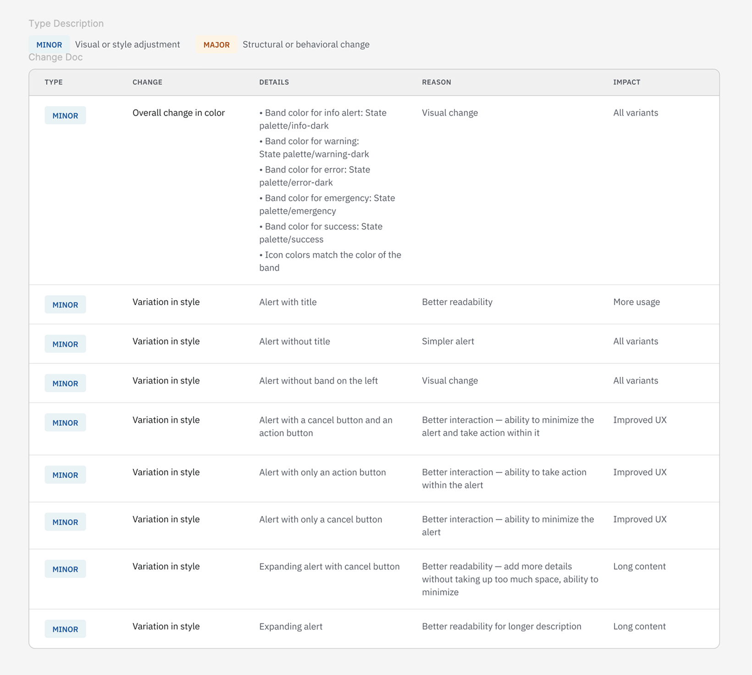Viewport: 752px width, 675px height.
Task: Click the 'Type Description' heading
Action: click(66, 23)
